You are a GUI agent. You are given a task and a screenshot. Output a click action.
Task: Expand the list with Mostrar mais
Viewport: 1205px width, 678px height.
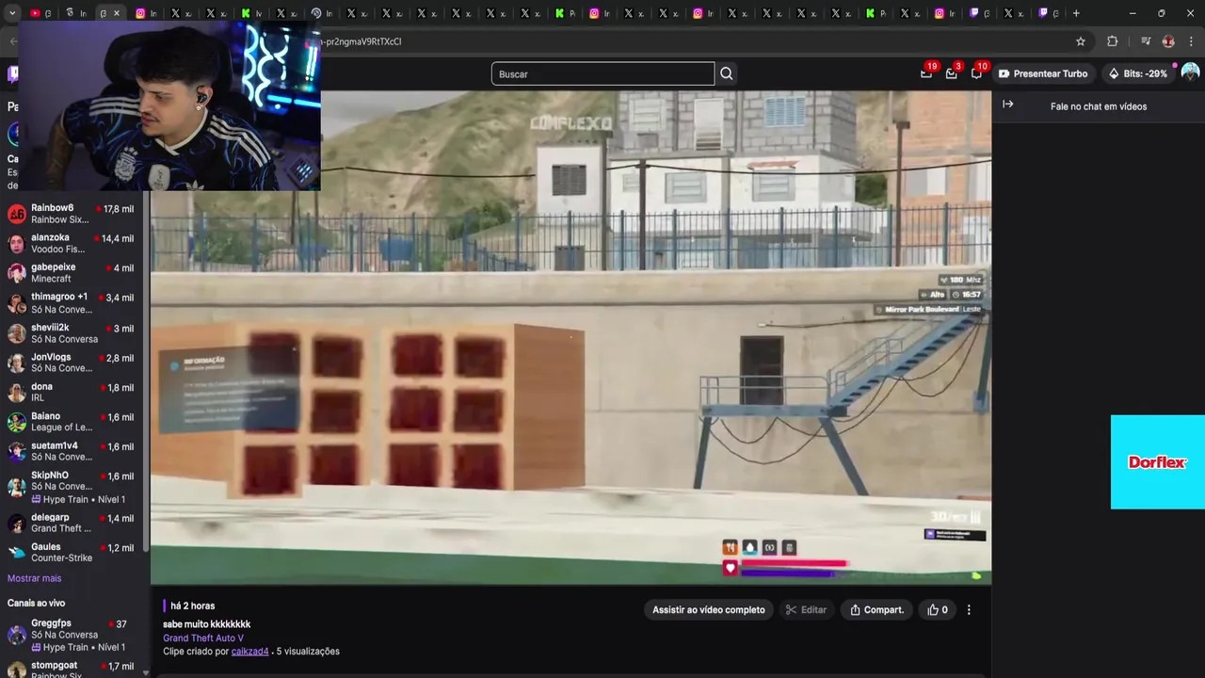tap(34, 578)
